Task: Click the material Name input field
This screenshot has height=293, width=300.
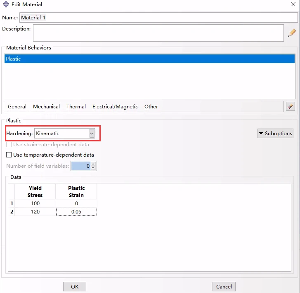Action: (x=158, y=18)
